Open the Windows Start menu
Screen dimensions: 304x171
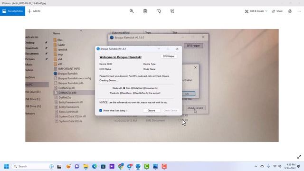coord(6,166)
